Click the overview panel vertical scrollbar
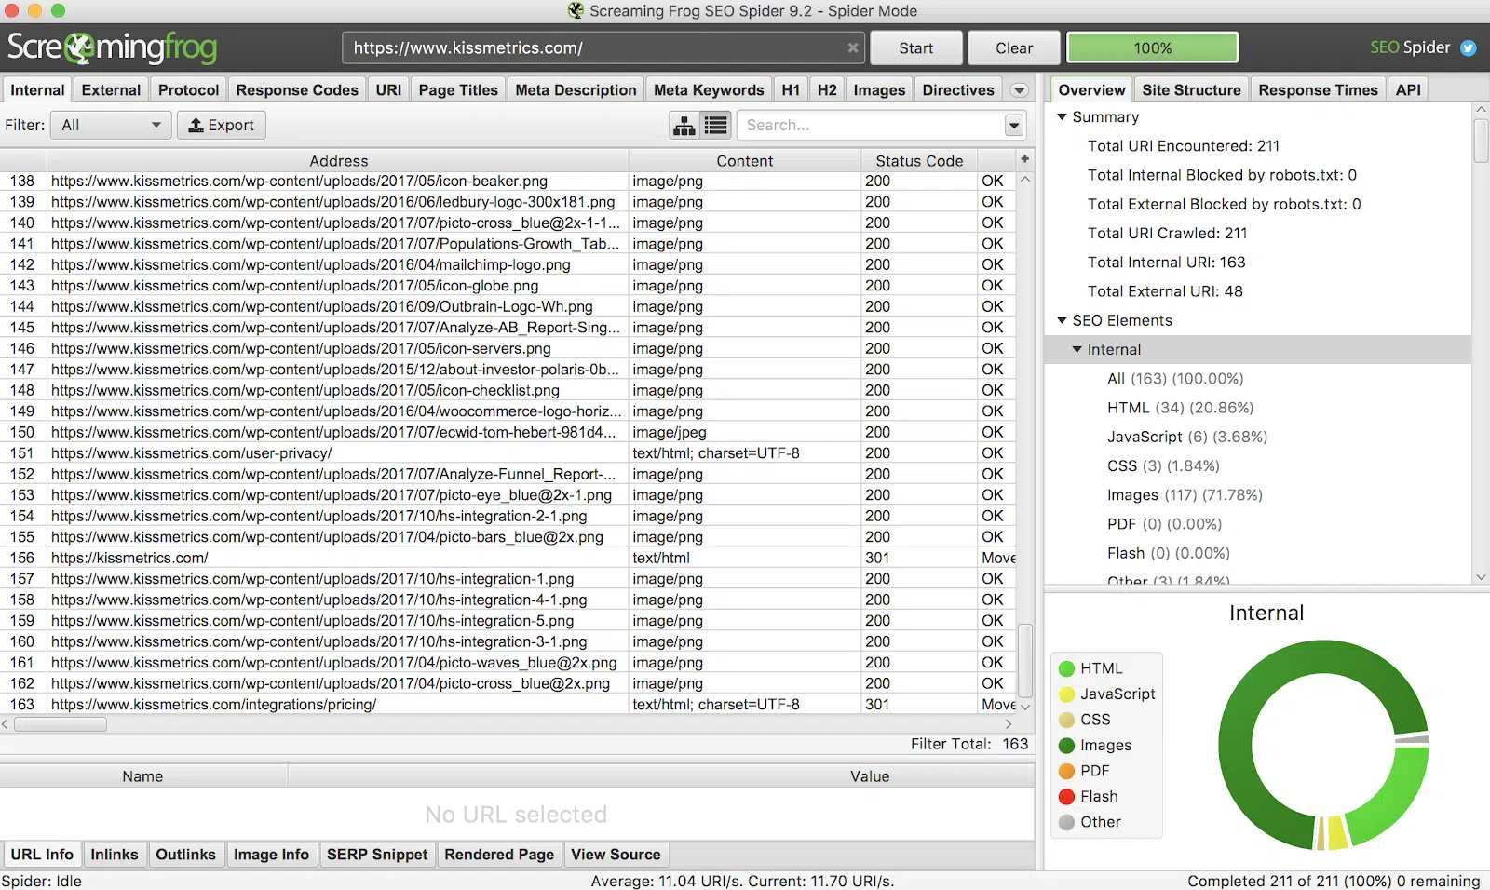The height and width of the screenshot is (890, 1490). click(x=1481, y=140)
